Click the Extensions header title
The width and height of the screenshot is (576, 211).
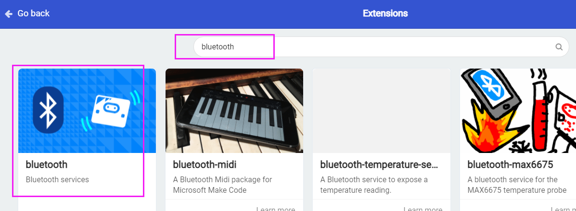[x=385, y=13]
